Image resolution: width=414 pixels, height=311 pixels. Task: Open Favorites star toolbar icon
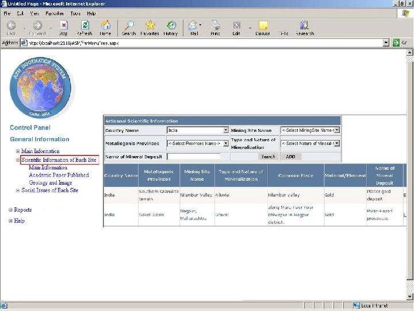150,25
